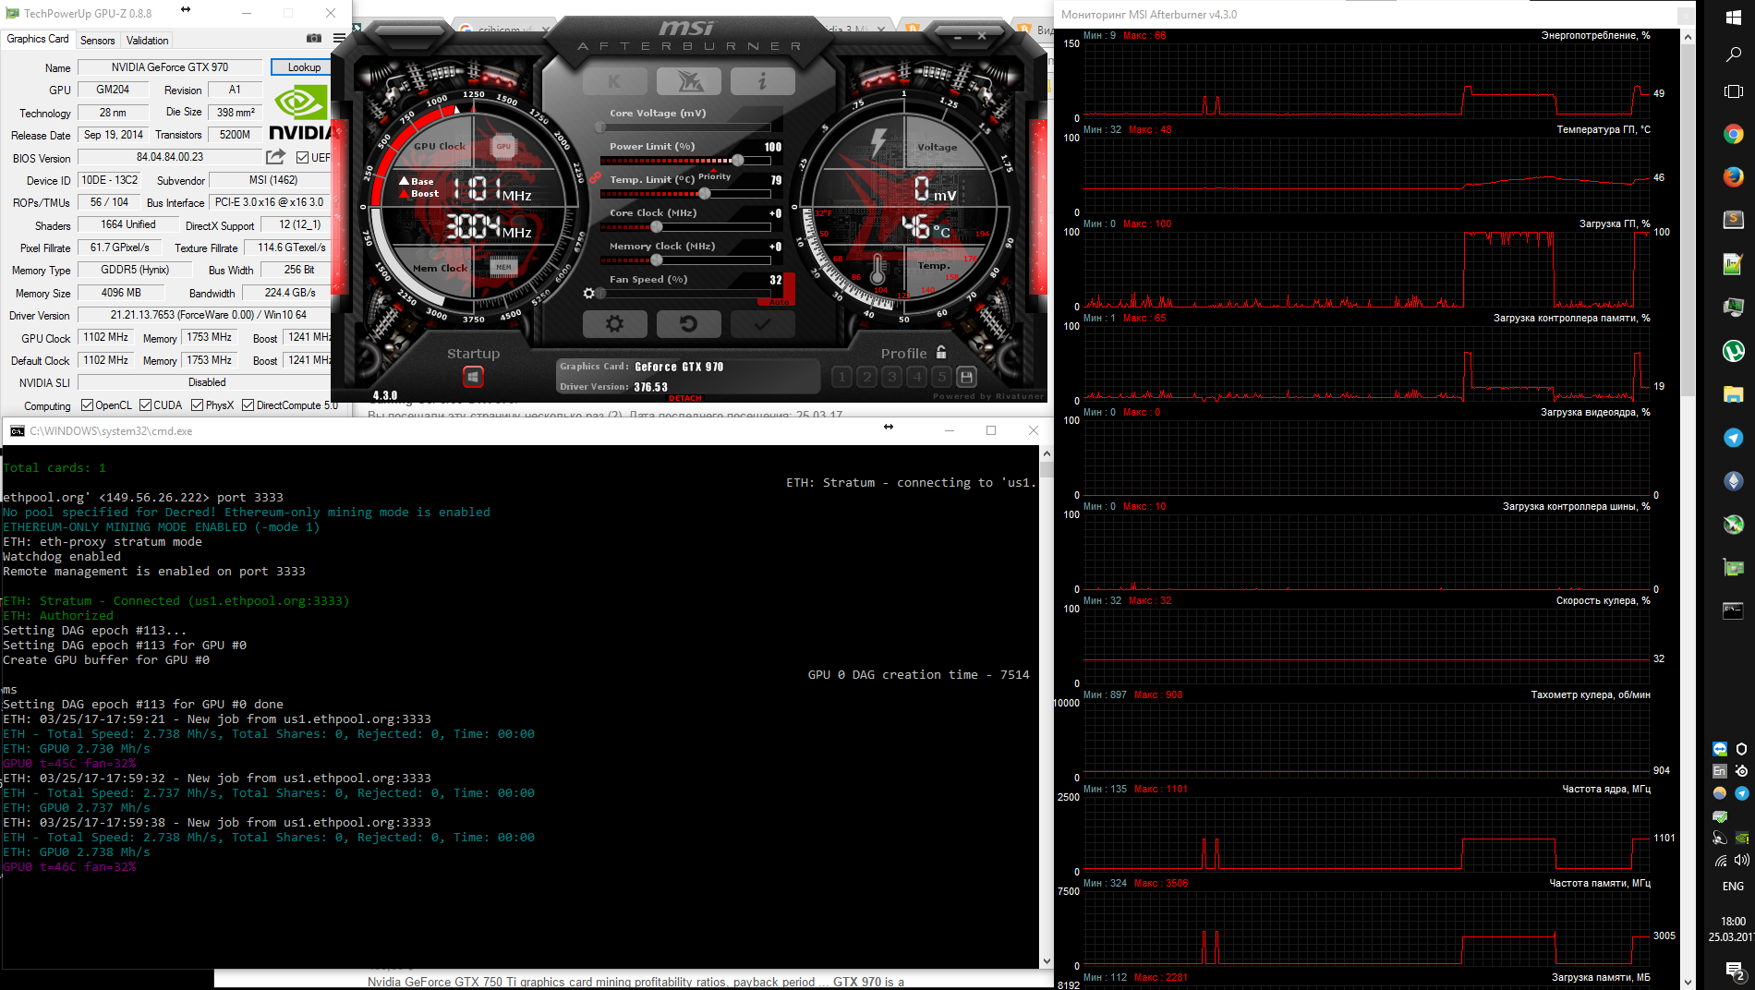This screenshot has height=990, width=1755.
Task: Open Command Prompt from taskbar
Action: pos(1733,610)
